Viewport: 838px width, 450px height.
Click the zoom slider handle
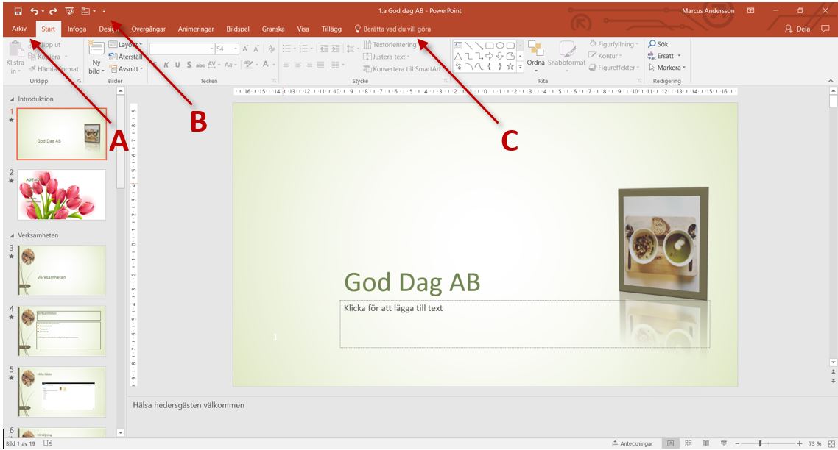pos(760,443)
